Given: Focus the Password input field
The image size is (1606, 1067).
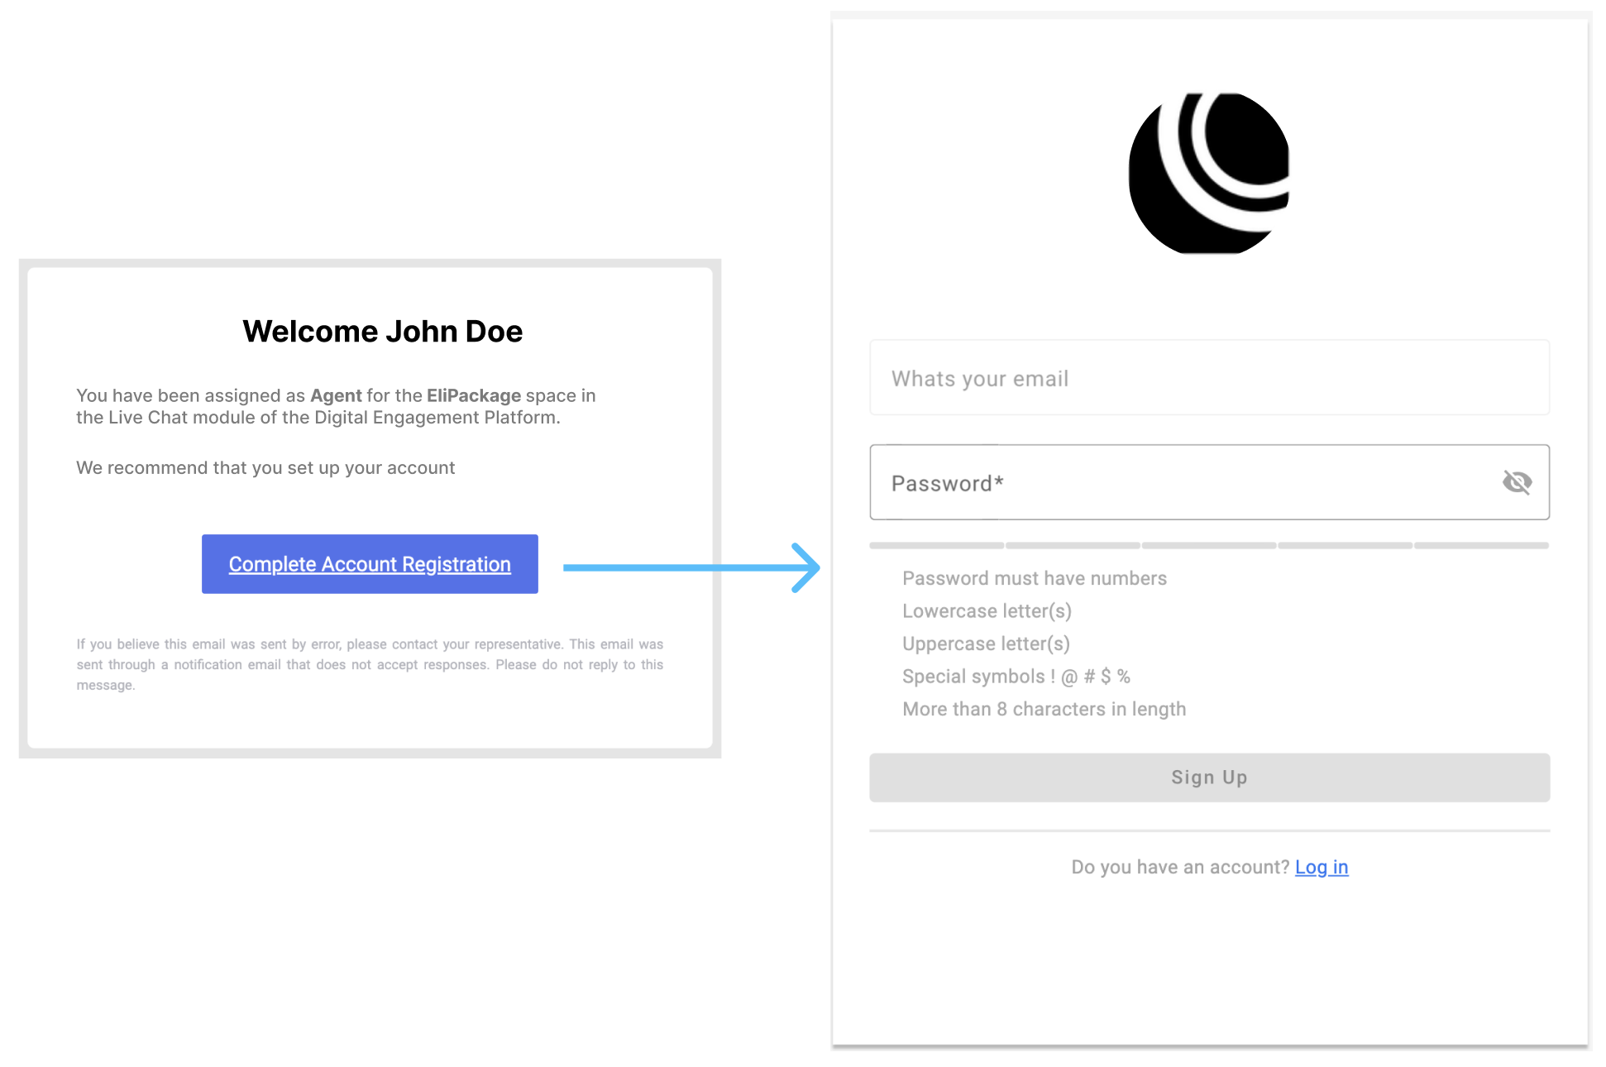Looking at the screenshot, I should [x=1183, y=483].
